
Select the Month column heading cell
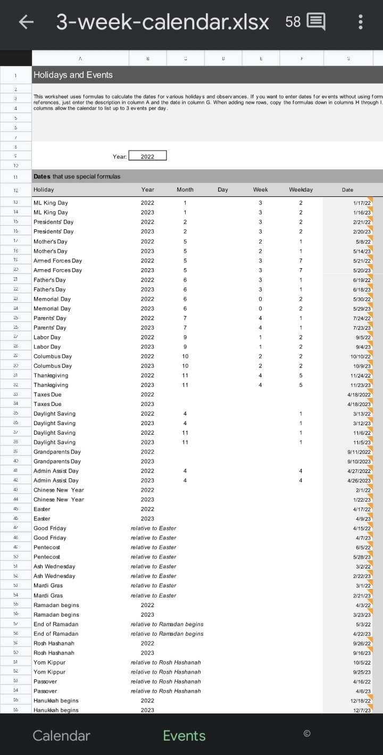pyautogui.click(x=185, y=189)
